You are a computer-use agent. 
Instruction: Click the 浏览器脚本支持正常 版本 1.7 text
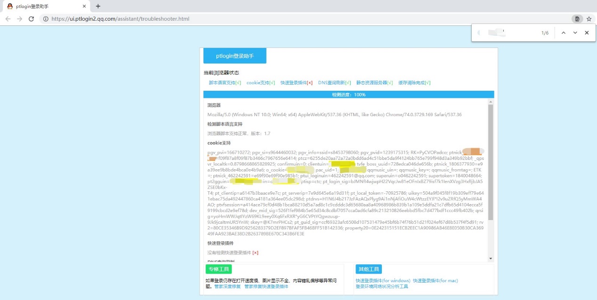pyautogui.click(x=239, y=134)
